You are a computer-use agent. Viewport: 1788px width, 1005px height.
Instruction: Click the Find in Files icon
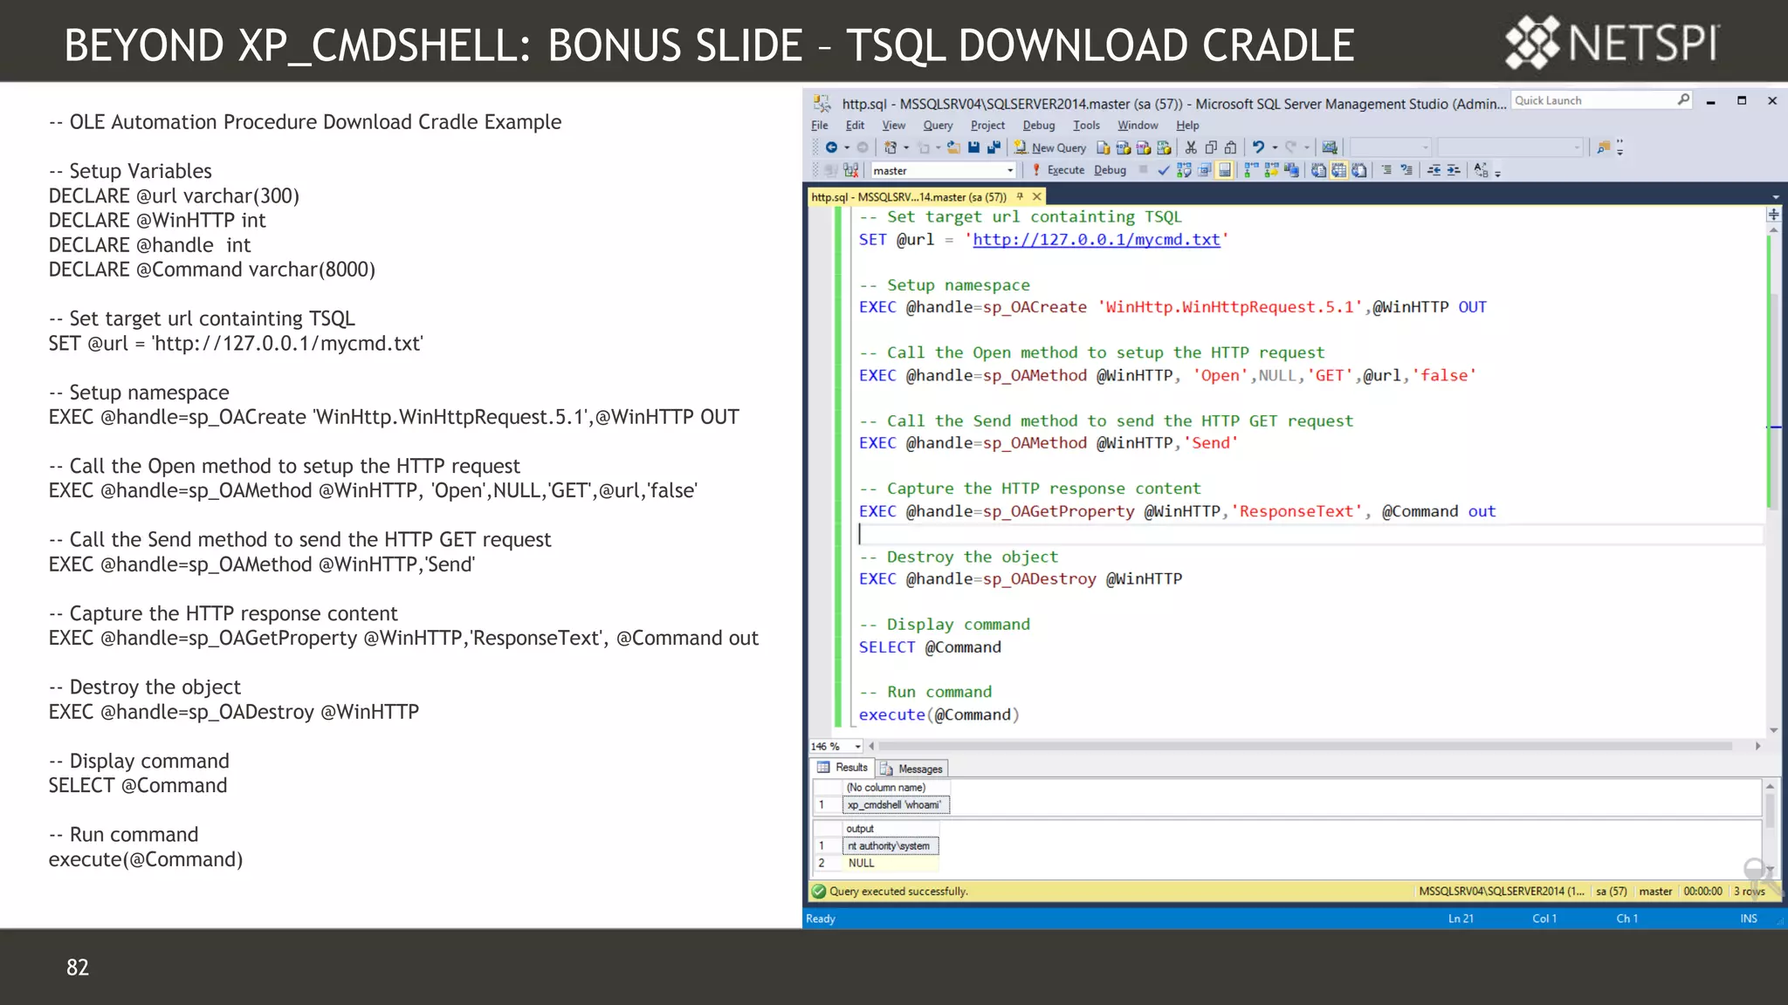(x=1603, y=147)
